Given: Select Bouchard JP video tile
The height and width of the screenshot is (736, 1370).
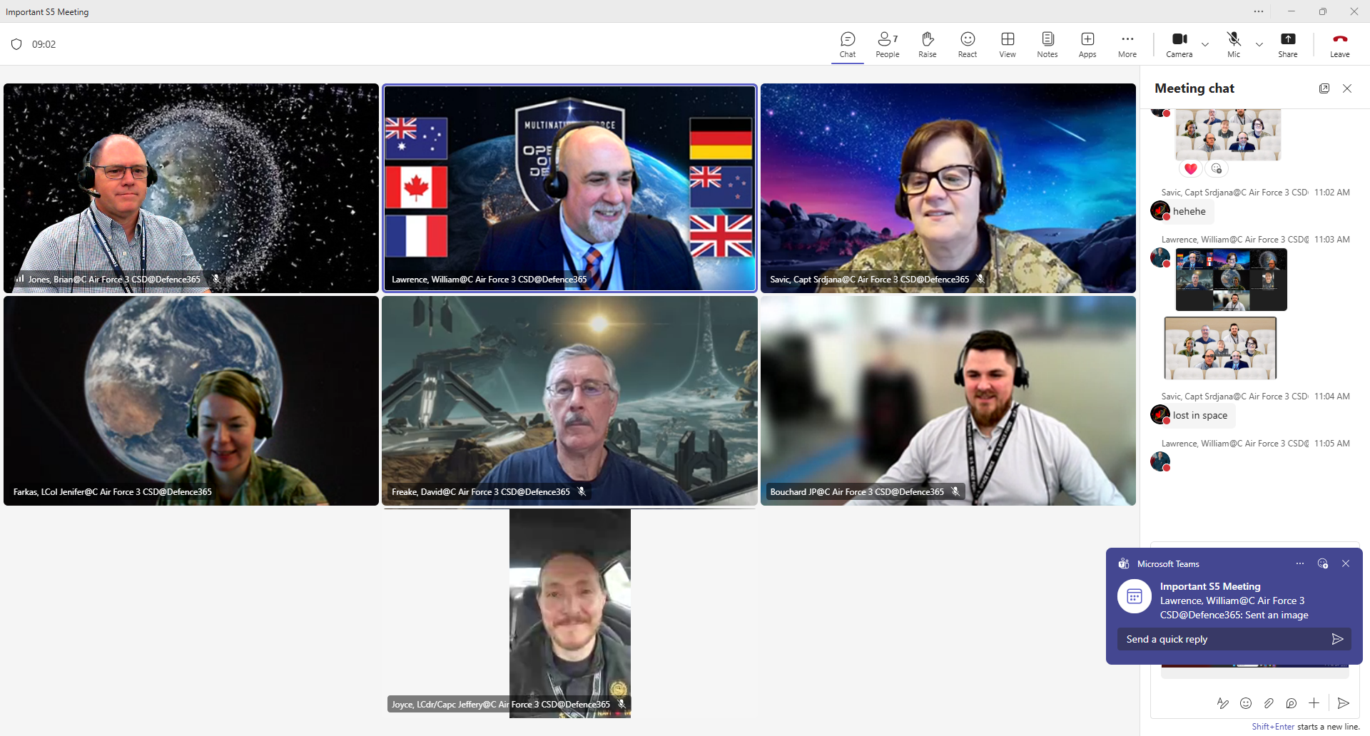Looking at the screenshot, I should pos(948,401).
